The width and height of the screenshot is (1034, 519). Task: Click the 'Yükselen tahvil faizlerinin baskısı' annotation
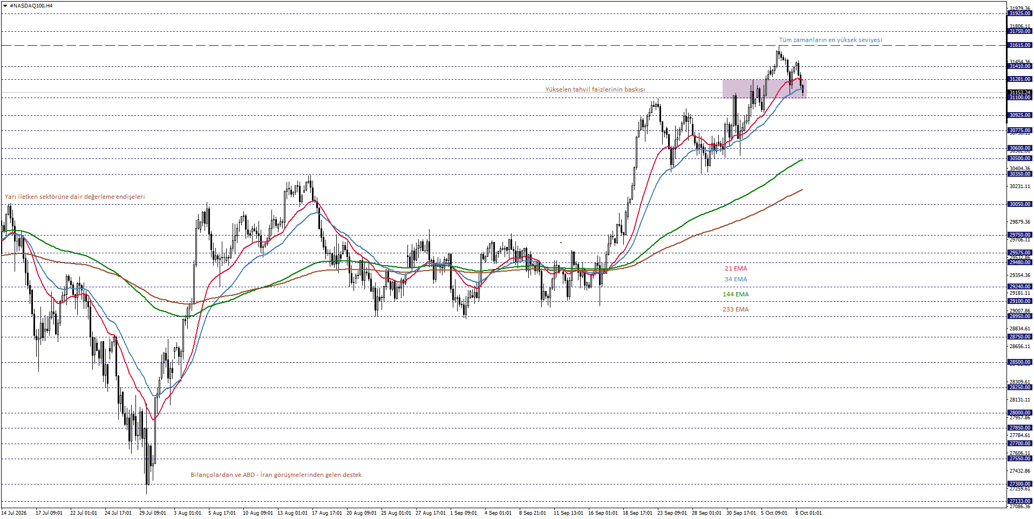[595, 89]
